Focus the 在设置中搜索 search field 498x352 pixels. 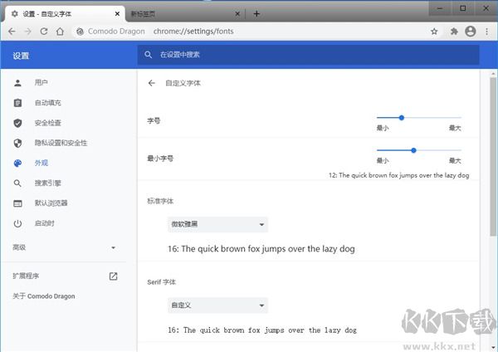tap(308, 55)
